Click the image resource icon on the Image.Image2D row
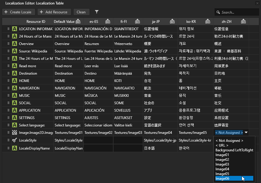The width and height of the screenshot is (261, 183). coord(14,133)
